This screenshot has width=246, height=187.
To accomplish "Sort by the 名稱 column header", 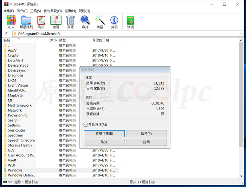I will 19,40.
